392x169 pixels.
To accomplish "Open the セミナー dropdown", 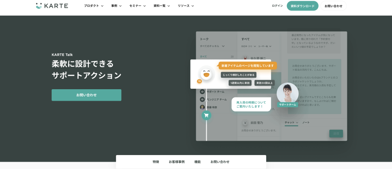I will [138, 6].
